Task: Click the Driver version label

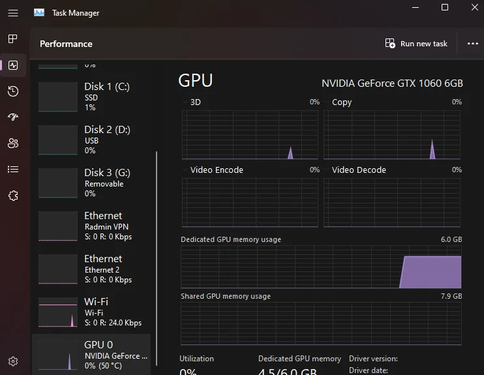Action: pyautogui.click(x=373, y=359)
